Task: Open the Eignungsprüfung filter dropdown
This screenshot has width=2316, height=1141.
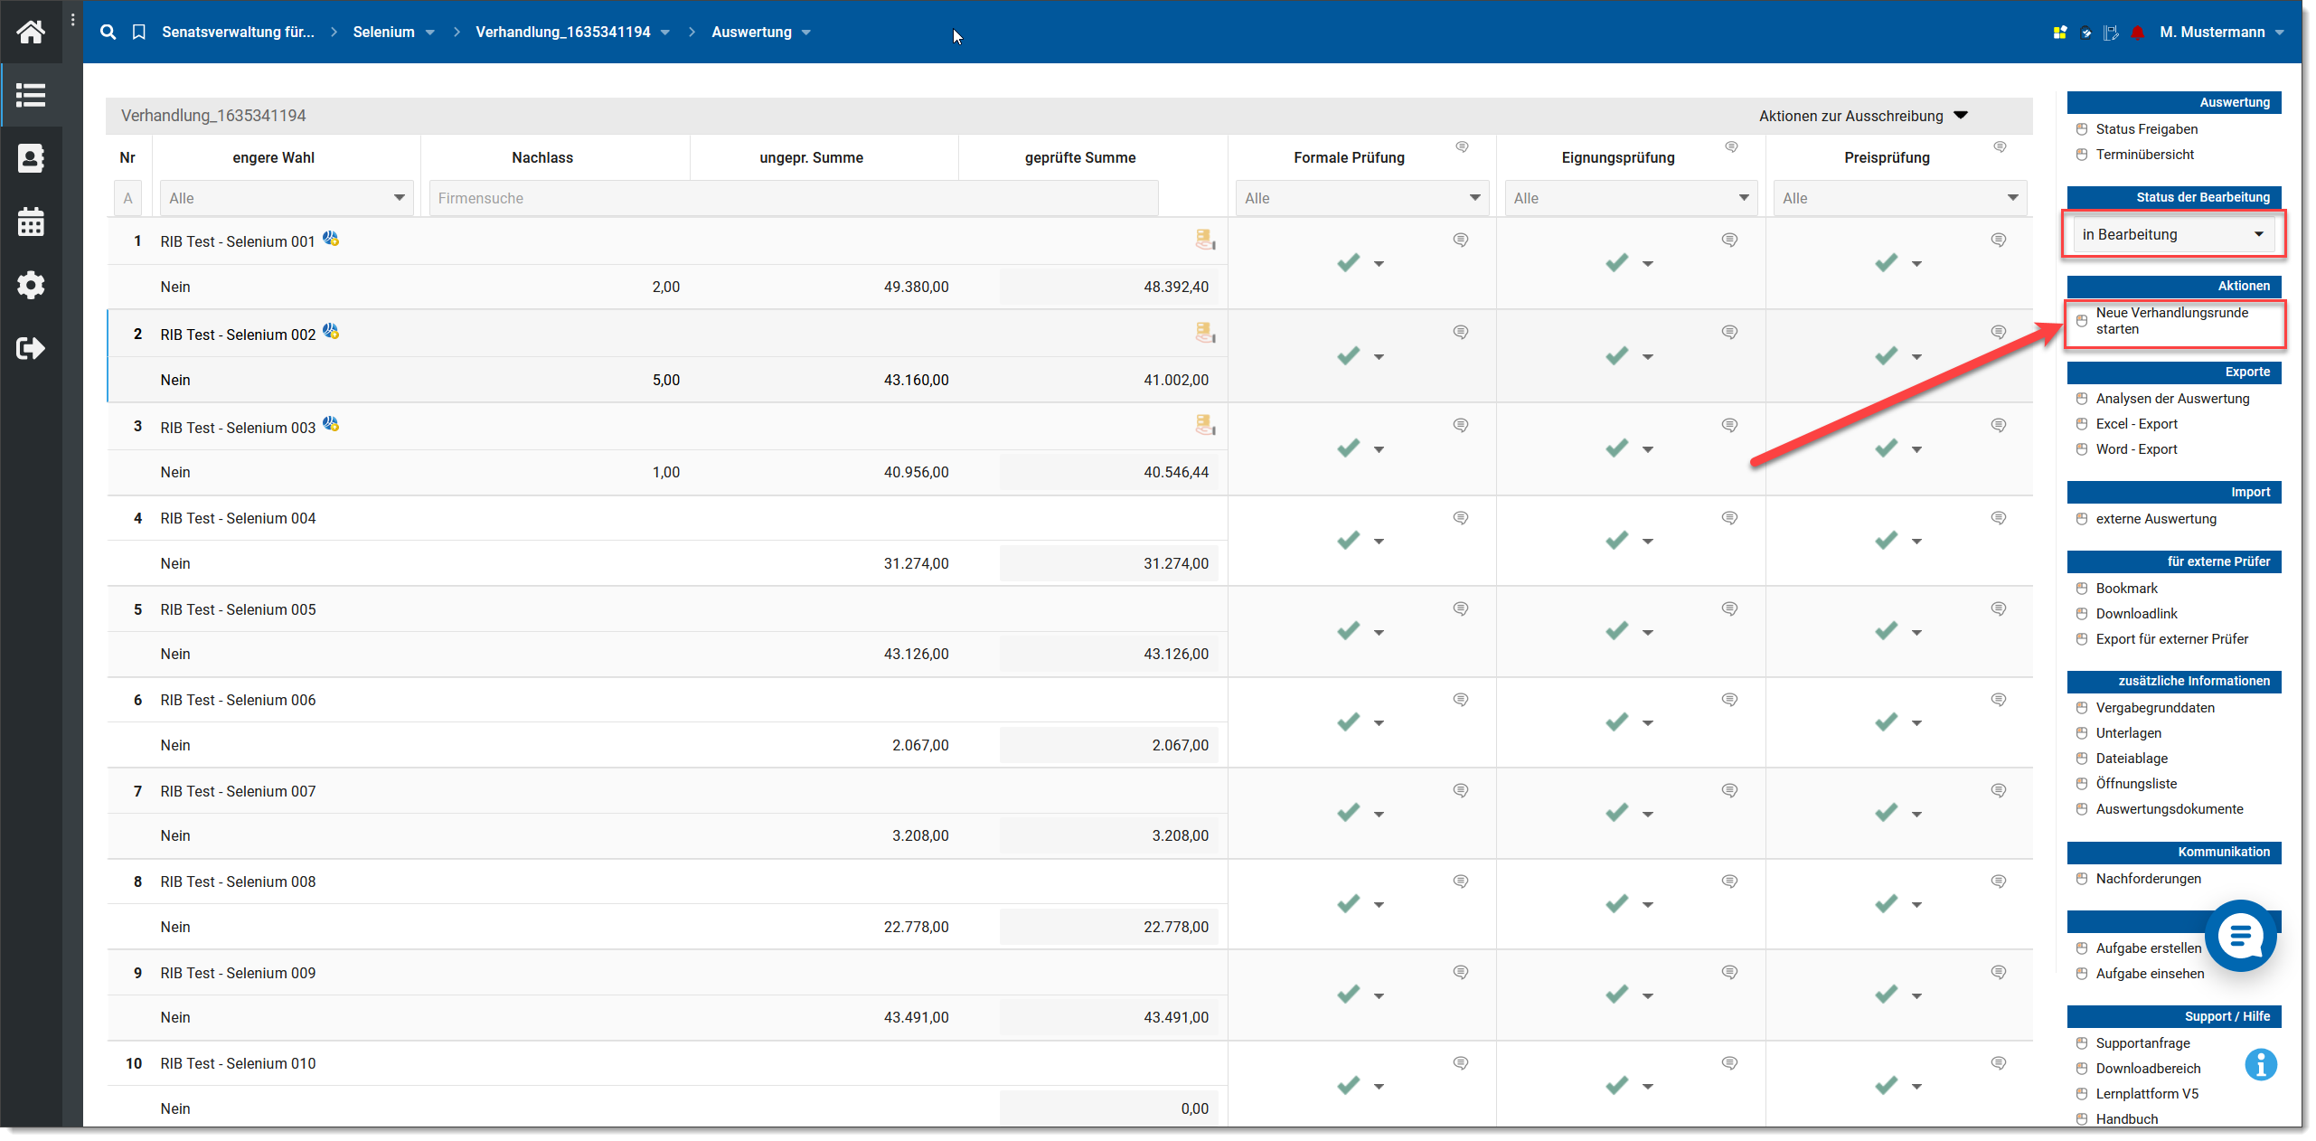Action: (x=1631, y=198)
